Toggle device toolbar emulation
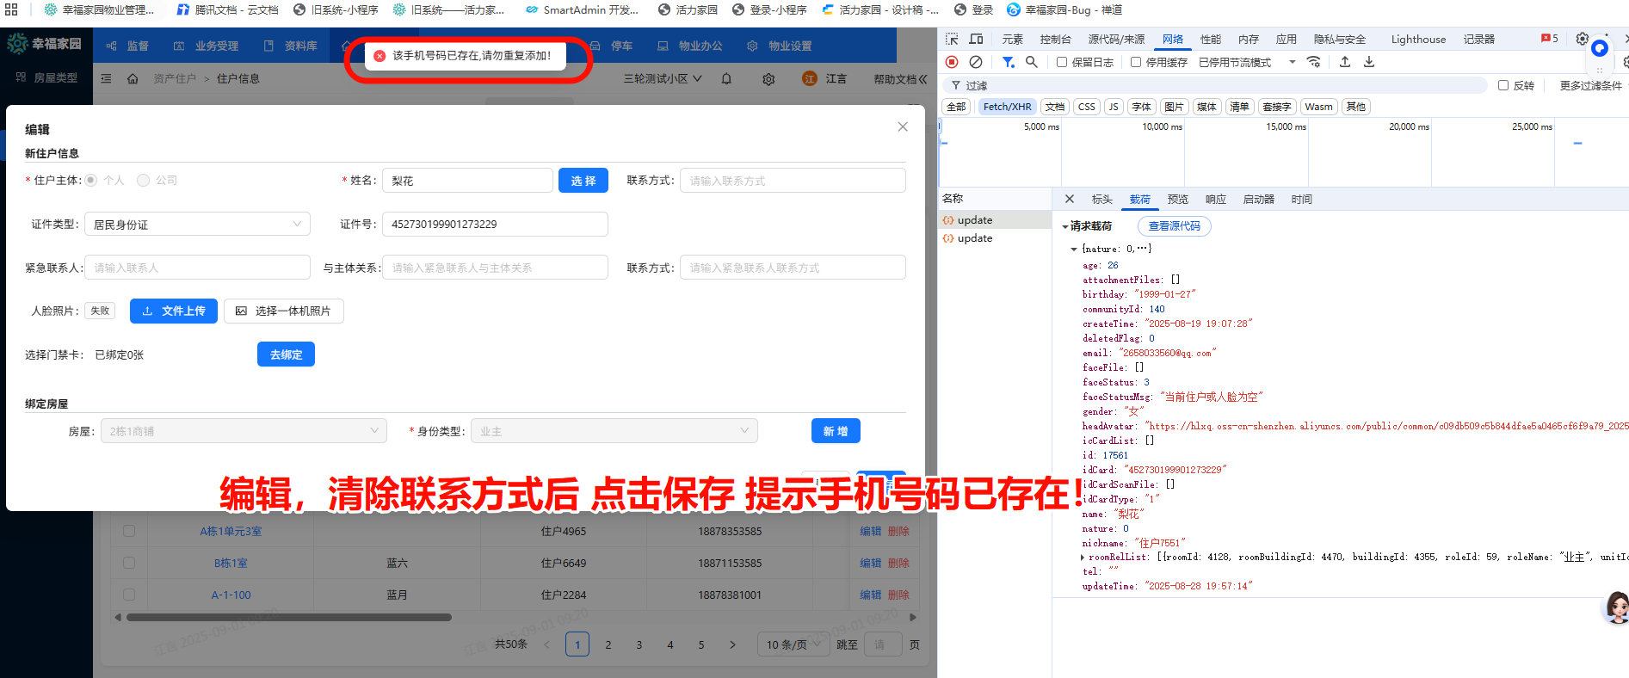1629x678 pixels. point(976,39)
